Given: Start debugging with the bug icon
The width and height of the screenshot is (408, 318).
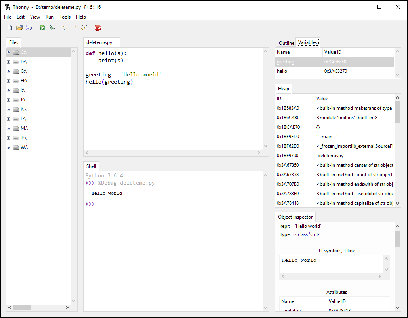Looking at the screenshot, I should (x=52, y=28).
